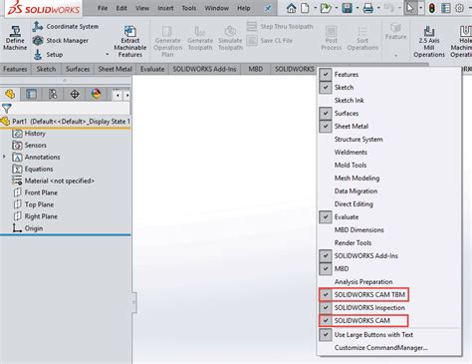Viewport: 472px width, 364px height.
Task: Open 2.5 Axis Mill Operations
Action: [429, 42]
